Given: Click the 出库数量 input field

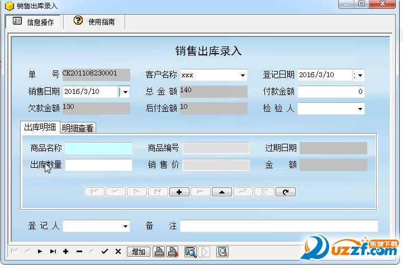Looking at the screenshot, I should (x=99, y=165).
